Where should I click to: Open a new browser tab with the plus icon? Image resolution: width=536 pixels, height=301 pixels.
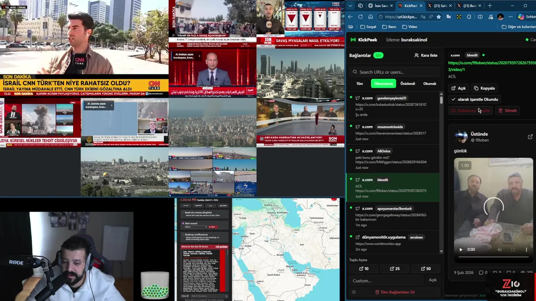coord(490,5)
